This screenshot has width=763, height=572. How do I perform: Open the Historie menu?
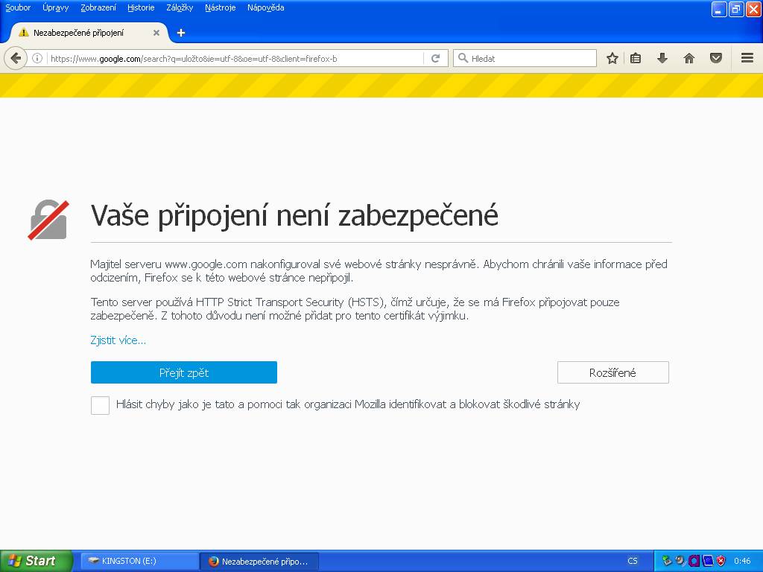(x=141, y=7)
